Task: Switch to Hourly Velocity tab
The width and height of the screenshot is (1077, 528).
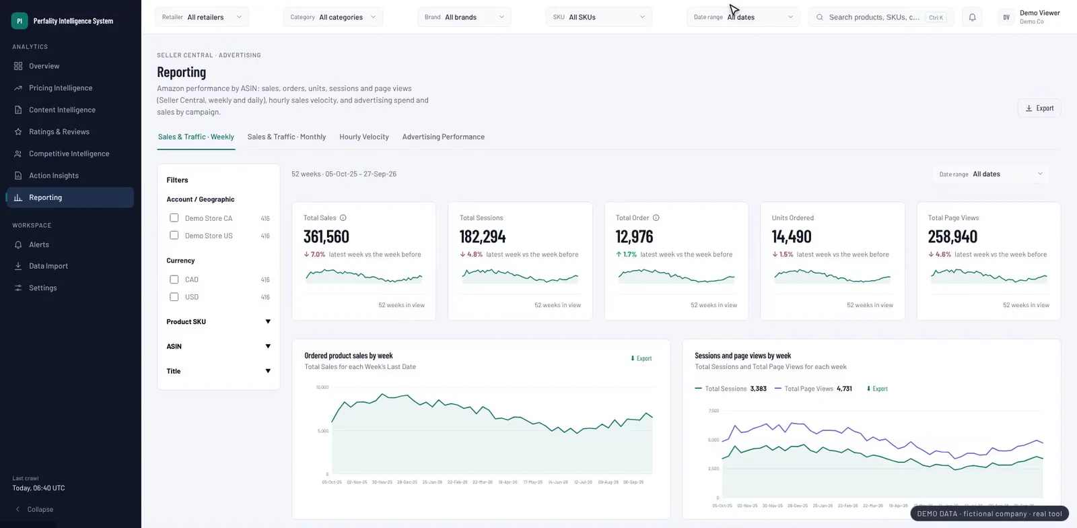Action: [x=364, y=137]
